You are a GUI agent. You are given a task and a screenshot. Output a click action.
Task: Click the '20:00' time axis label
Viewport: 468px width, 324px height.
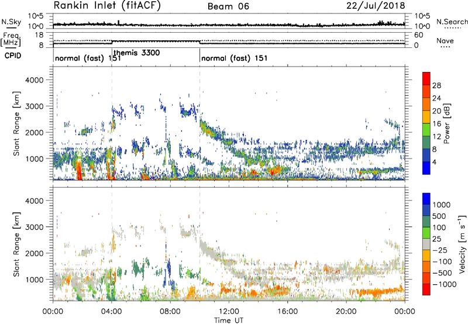pyautogui.click(x=346, y=312)
